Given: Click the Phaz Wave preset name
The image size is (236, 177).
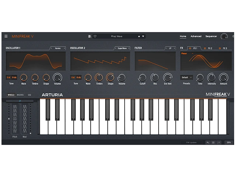Looking at the screenshot, I should 117,36.
